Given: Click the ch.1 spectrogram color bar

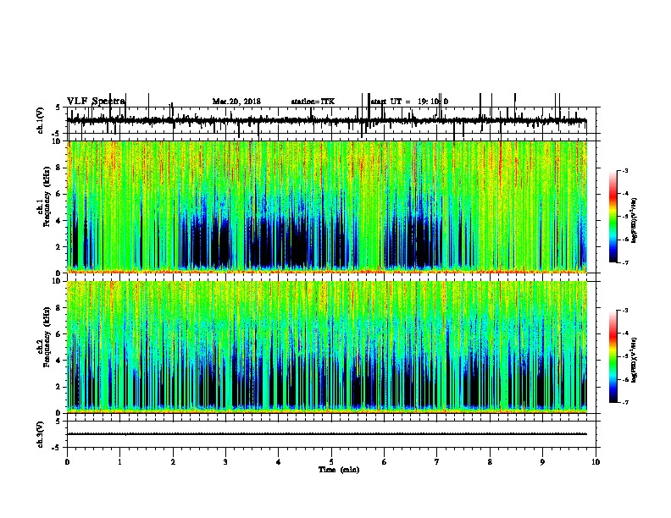Looking at the screenshot, I should click(x=613, y=217).
